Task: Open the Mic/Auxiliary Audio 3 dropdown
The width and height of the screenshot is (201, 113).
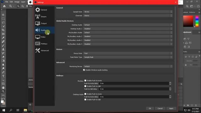Action: point(128,40)
